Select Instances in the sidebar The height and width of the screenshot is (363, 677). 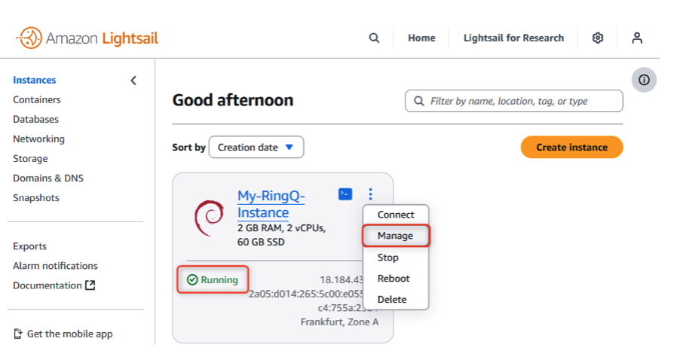[34, 80]
